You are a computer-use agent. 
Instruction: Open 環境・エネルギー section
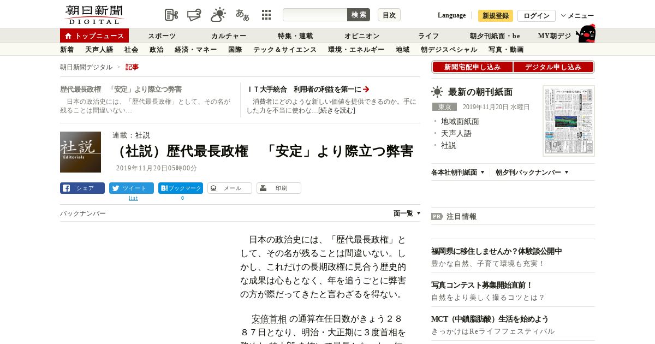(356, 50)
